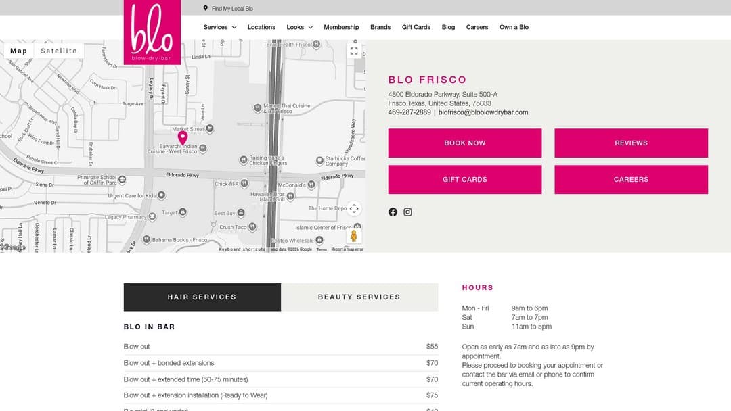Open the Membership page from navigation
The width and height of the screenshot is (731, 411).
pos(341,27)
